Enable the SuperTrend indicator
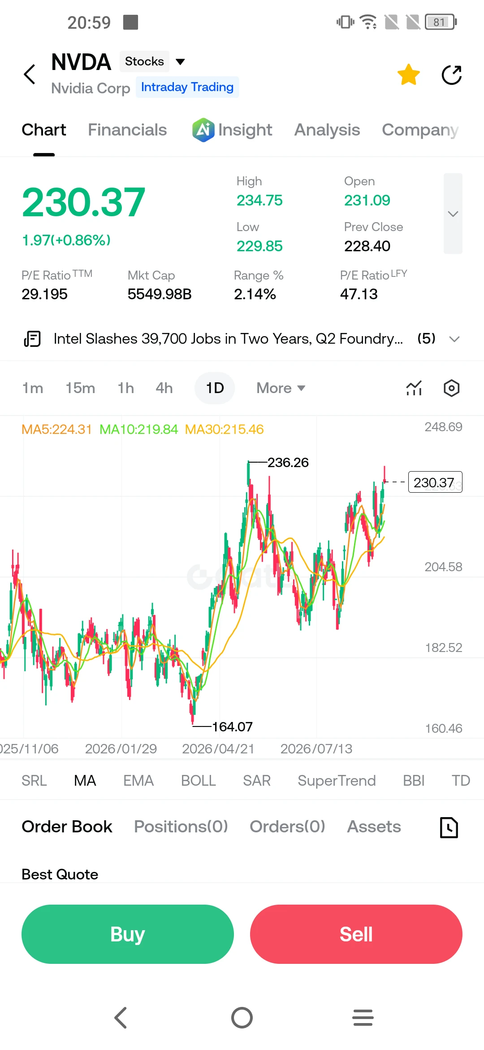 337,781
